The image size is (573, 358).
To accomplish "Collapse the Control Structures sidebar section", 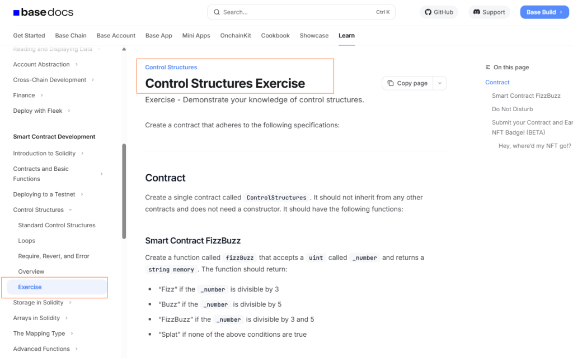I will 70,210.
